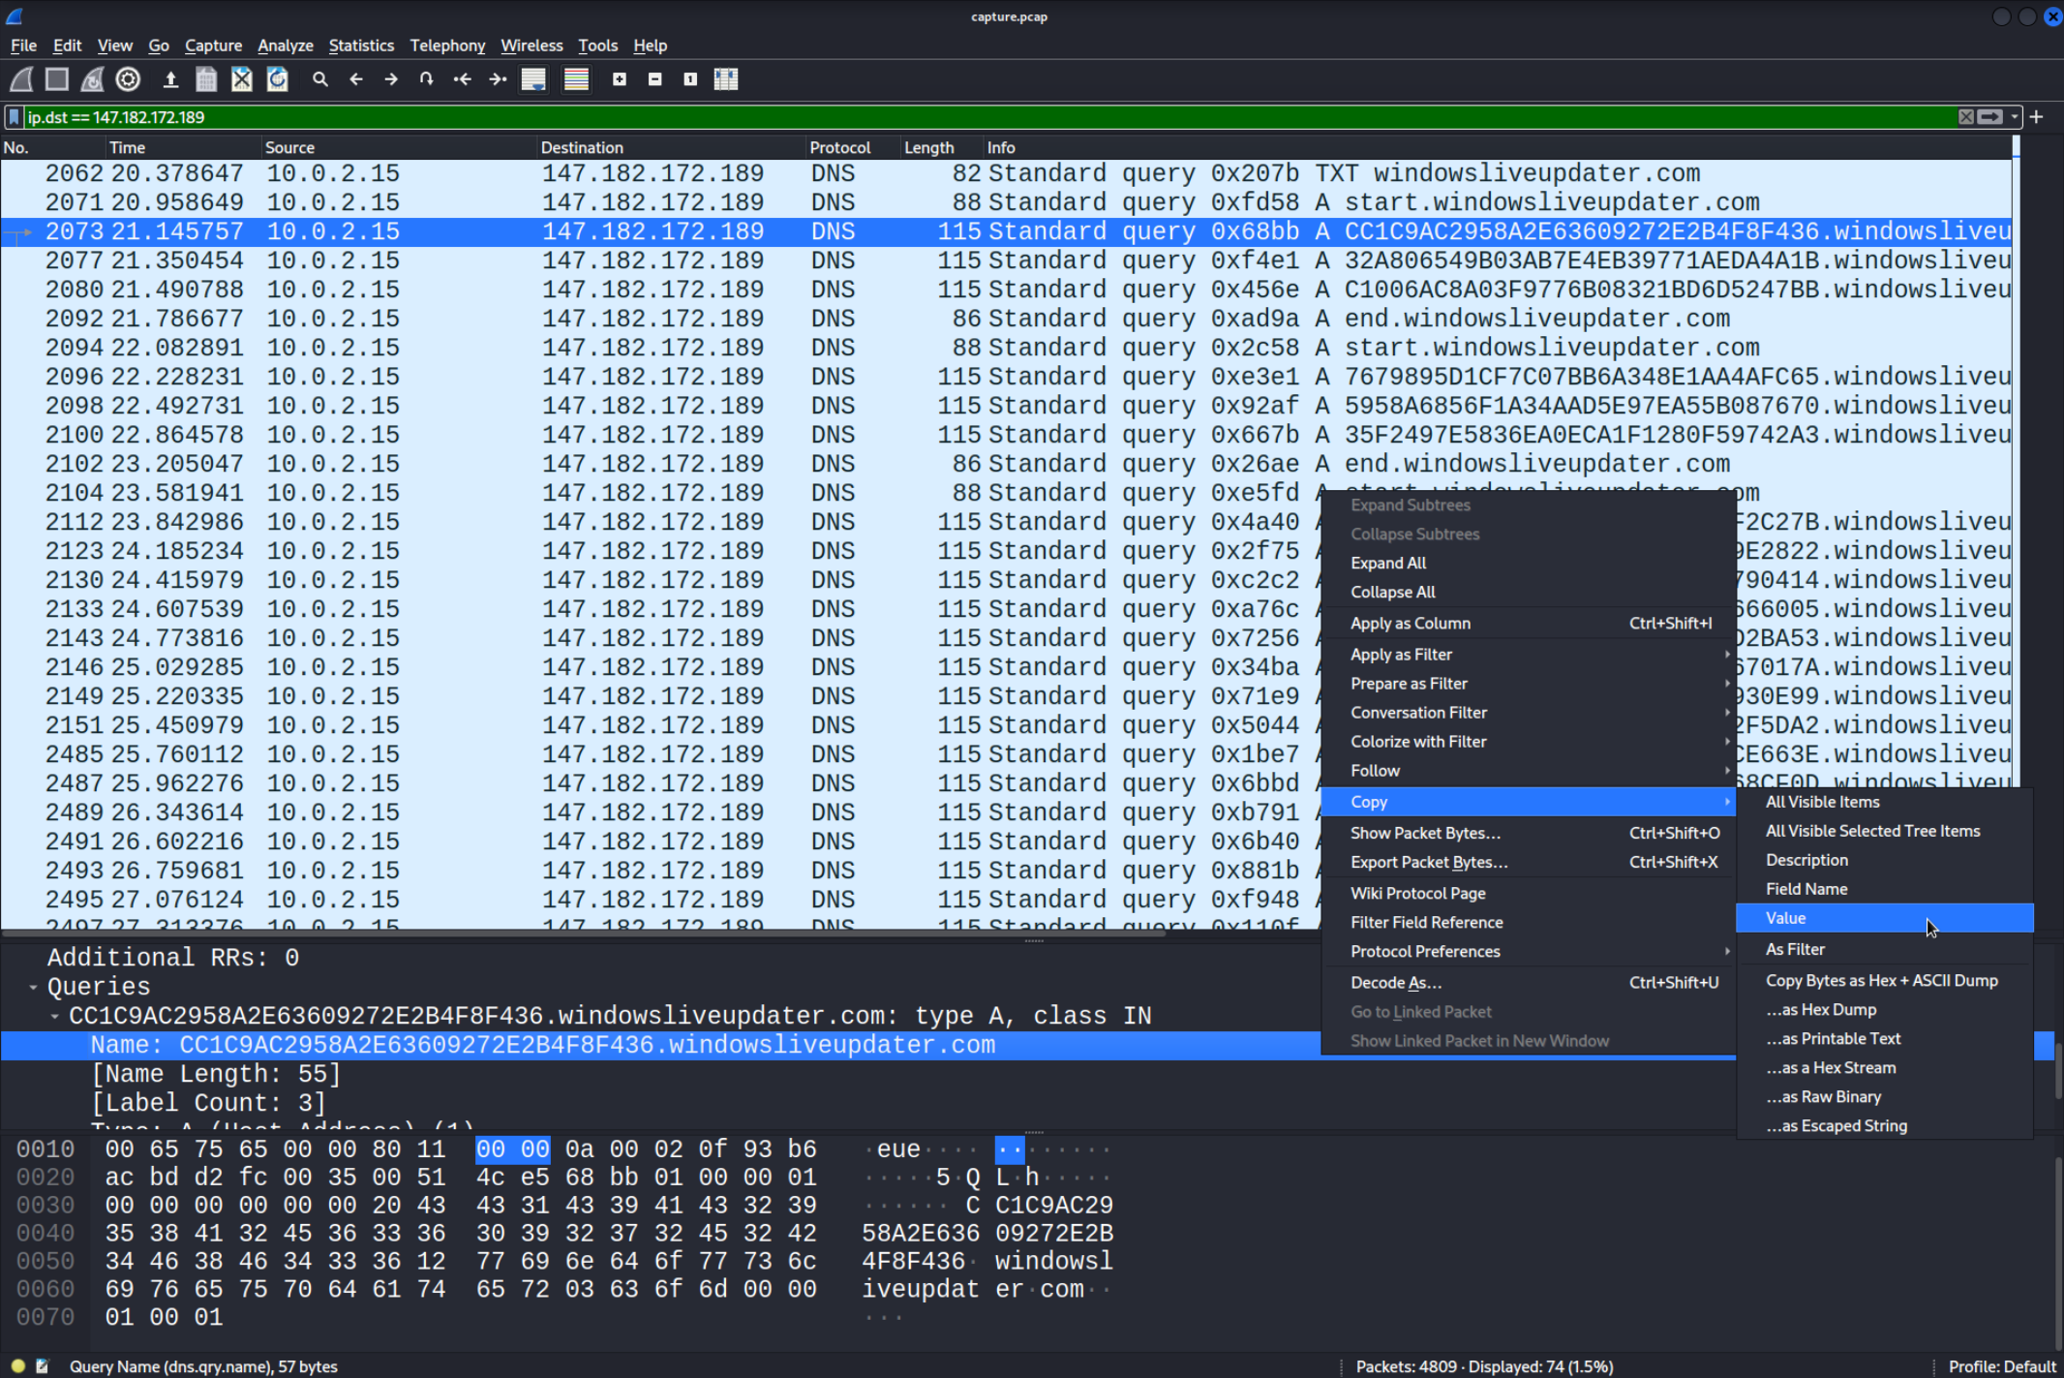Viewport: 2064px width, 1378px height.
Task: Reload this capture file icon
Action: [x=278, y=79]
